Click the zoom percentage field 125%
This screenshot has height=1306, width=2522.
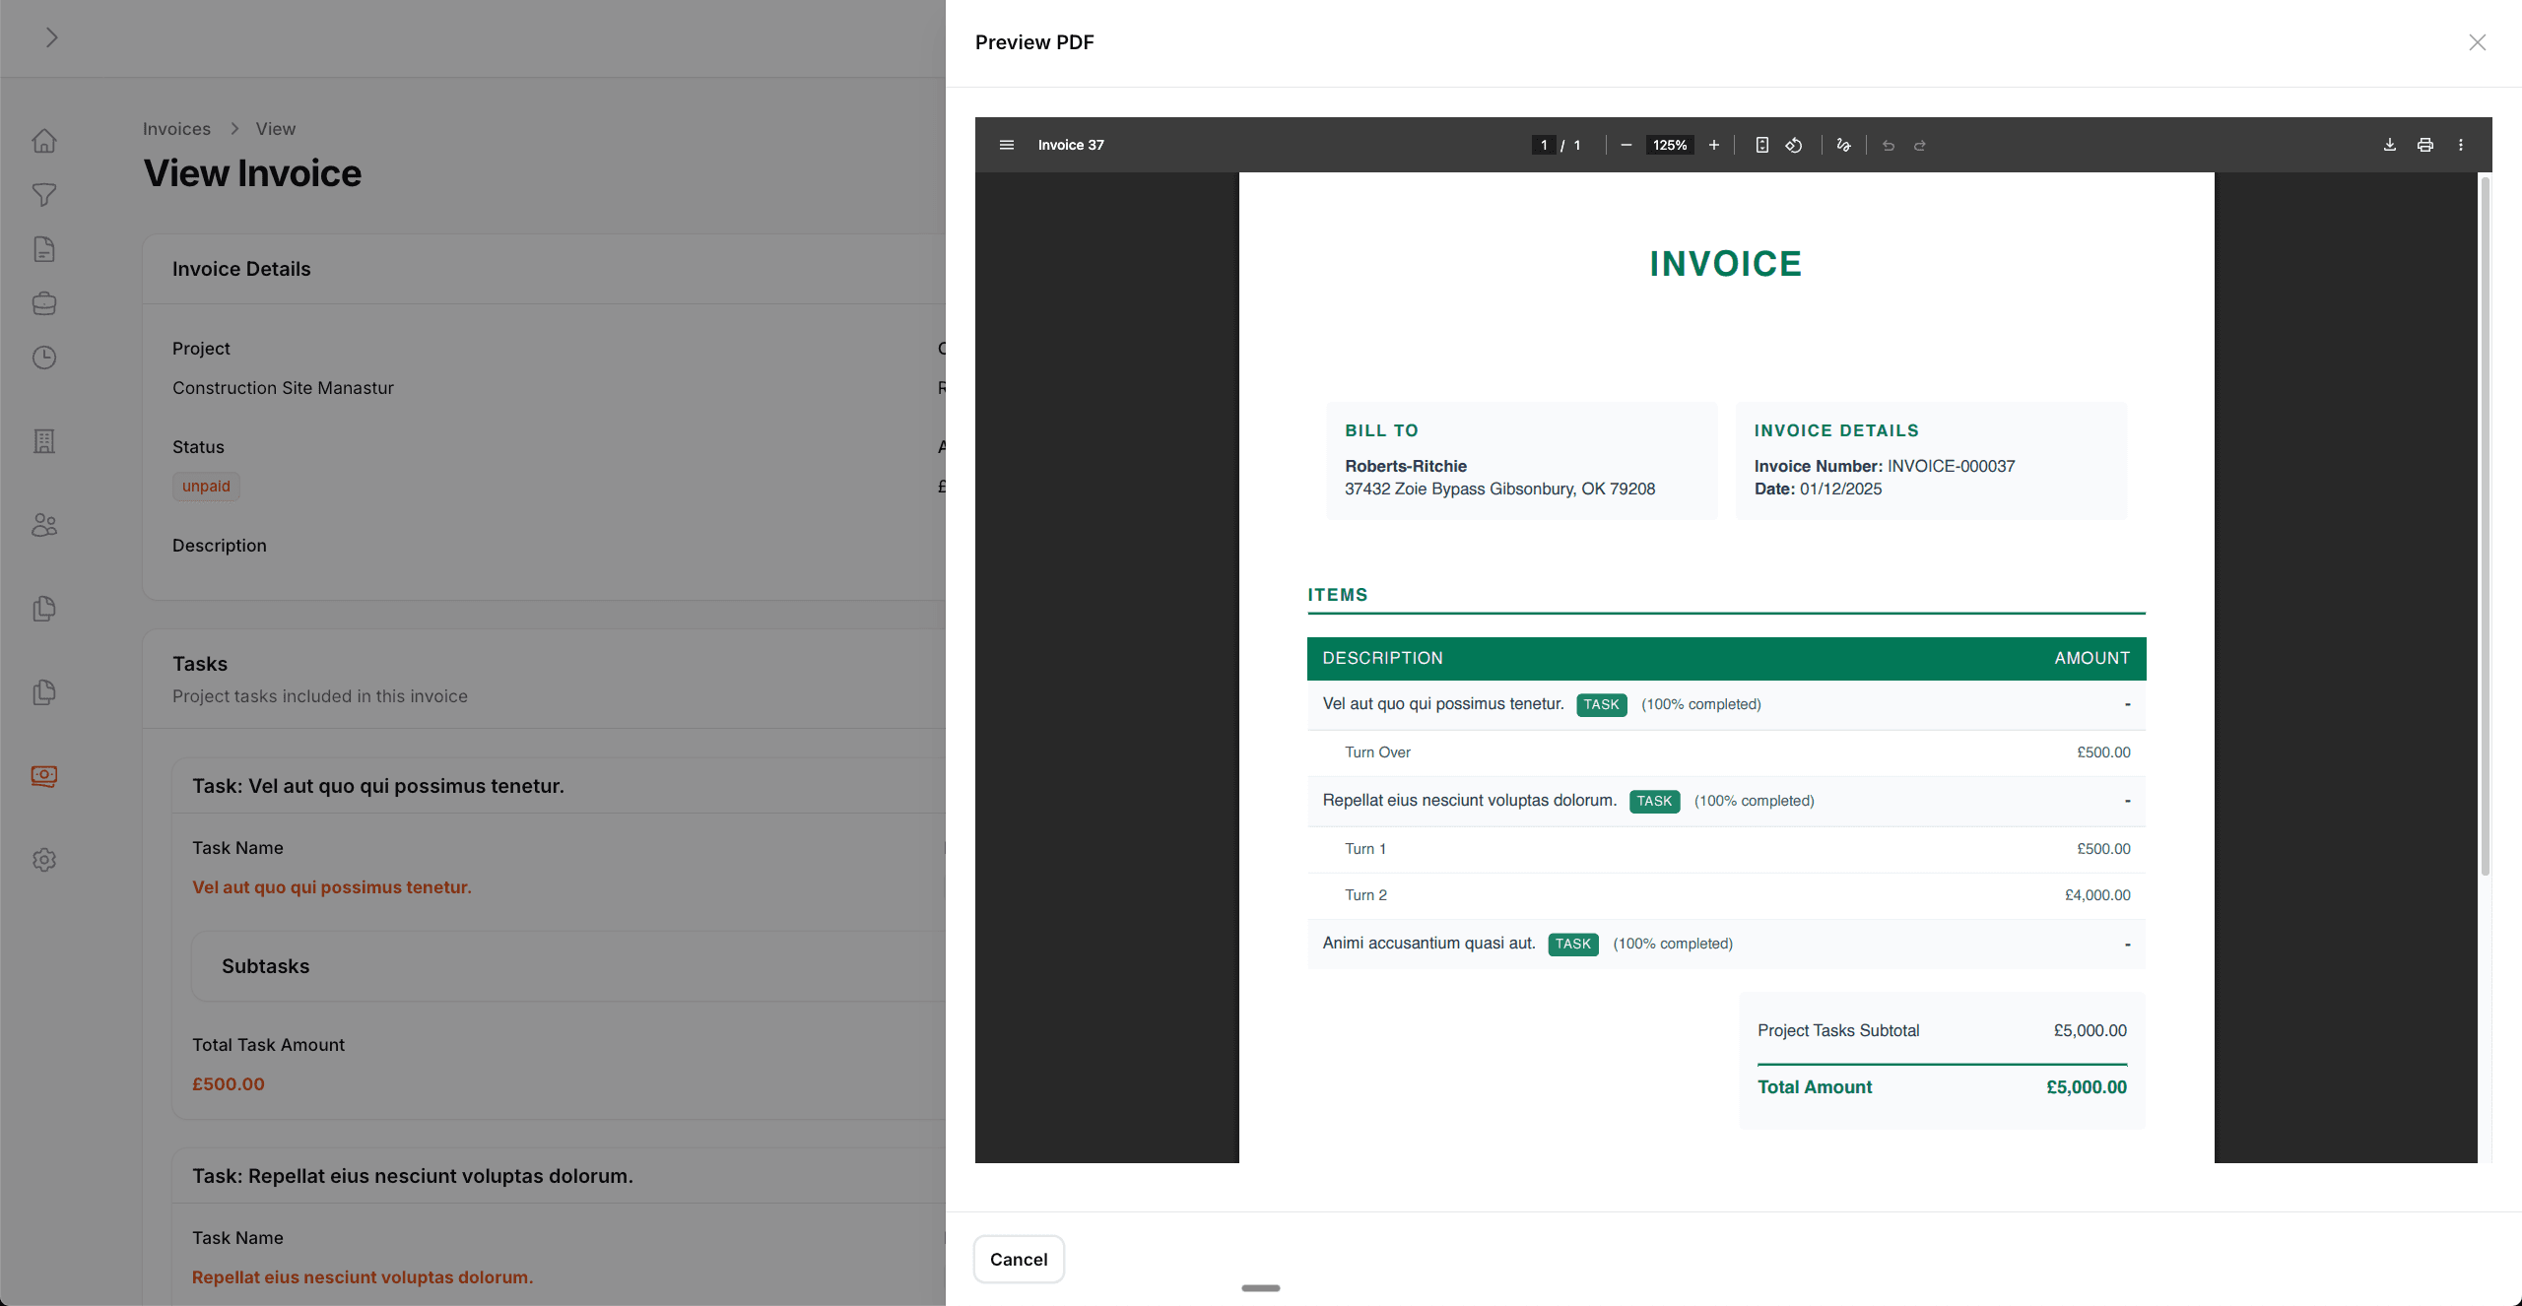click(1669, 145)
